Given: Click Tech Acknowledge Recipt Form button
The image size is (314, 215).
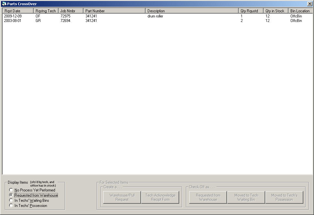Looking at the screenshot, I should [160, 197].
